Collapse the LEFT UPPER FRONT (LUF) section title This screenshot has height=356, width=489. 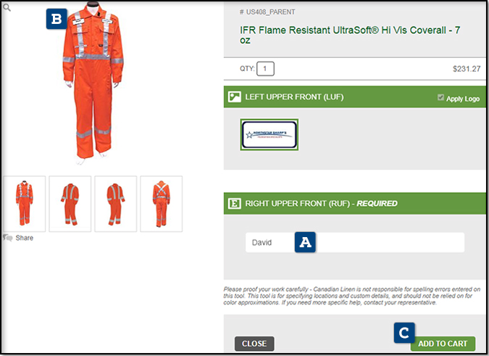pyautogui.click(x=294, y=97)
